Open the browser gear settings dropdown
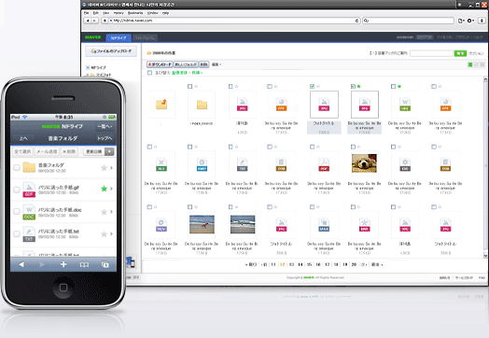Viewport: 489px width, 338px height. [x=470, y=21]
